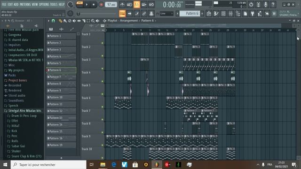Select the playlist Slip tool

coord(79,21)
